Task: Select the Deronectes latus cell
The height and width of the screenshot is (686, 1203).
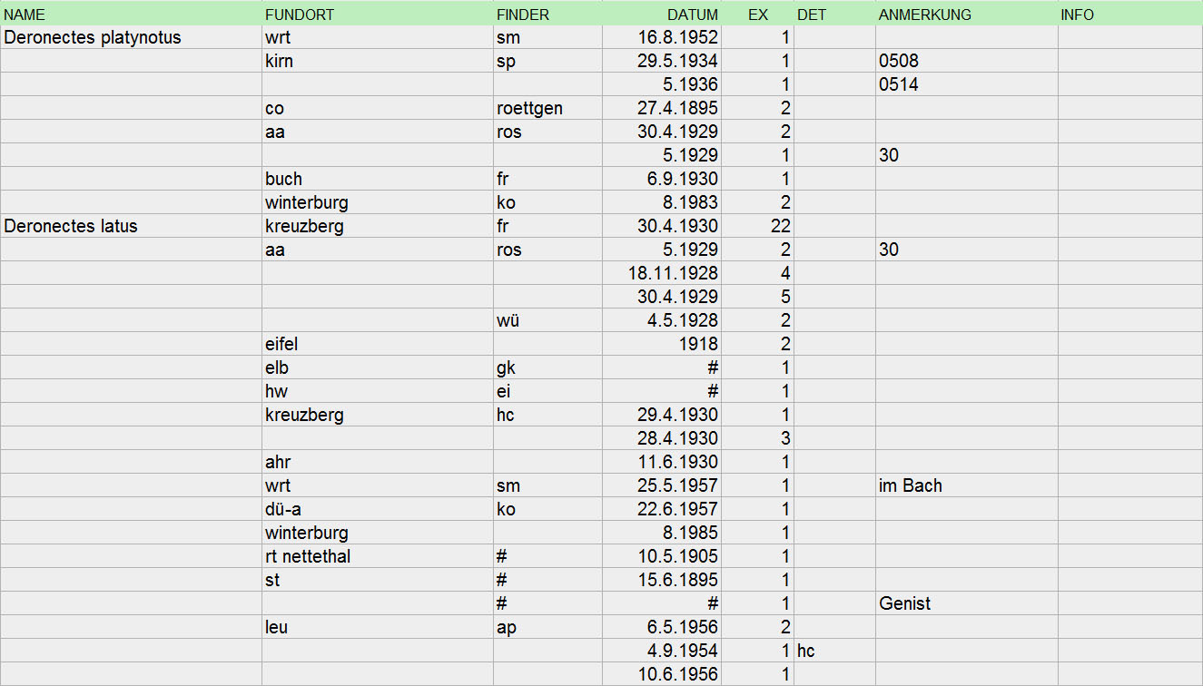Action: tap(71, 226)
